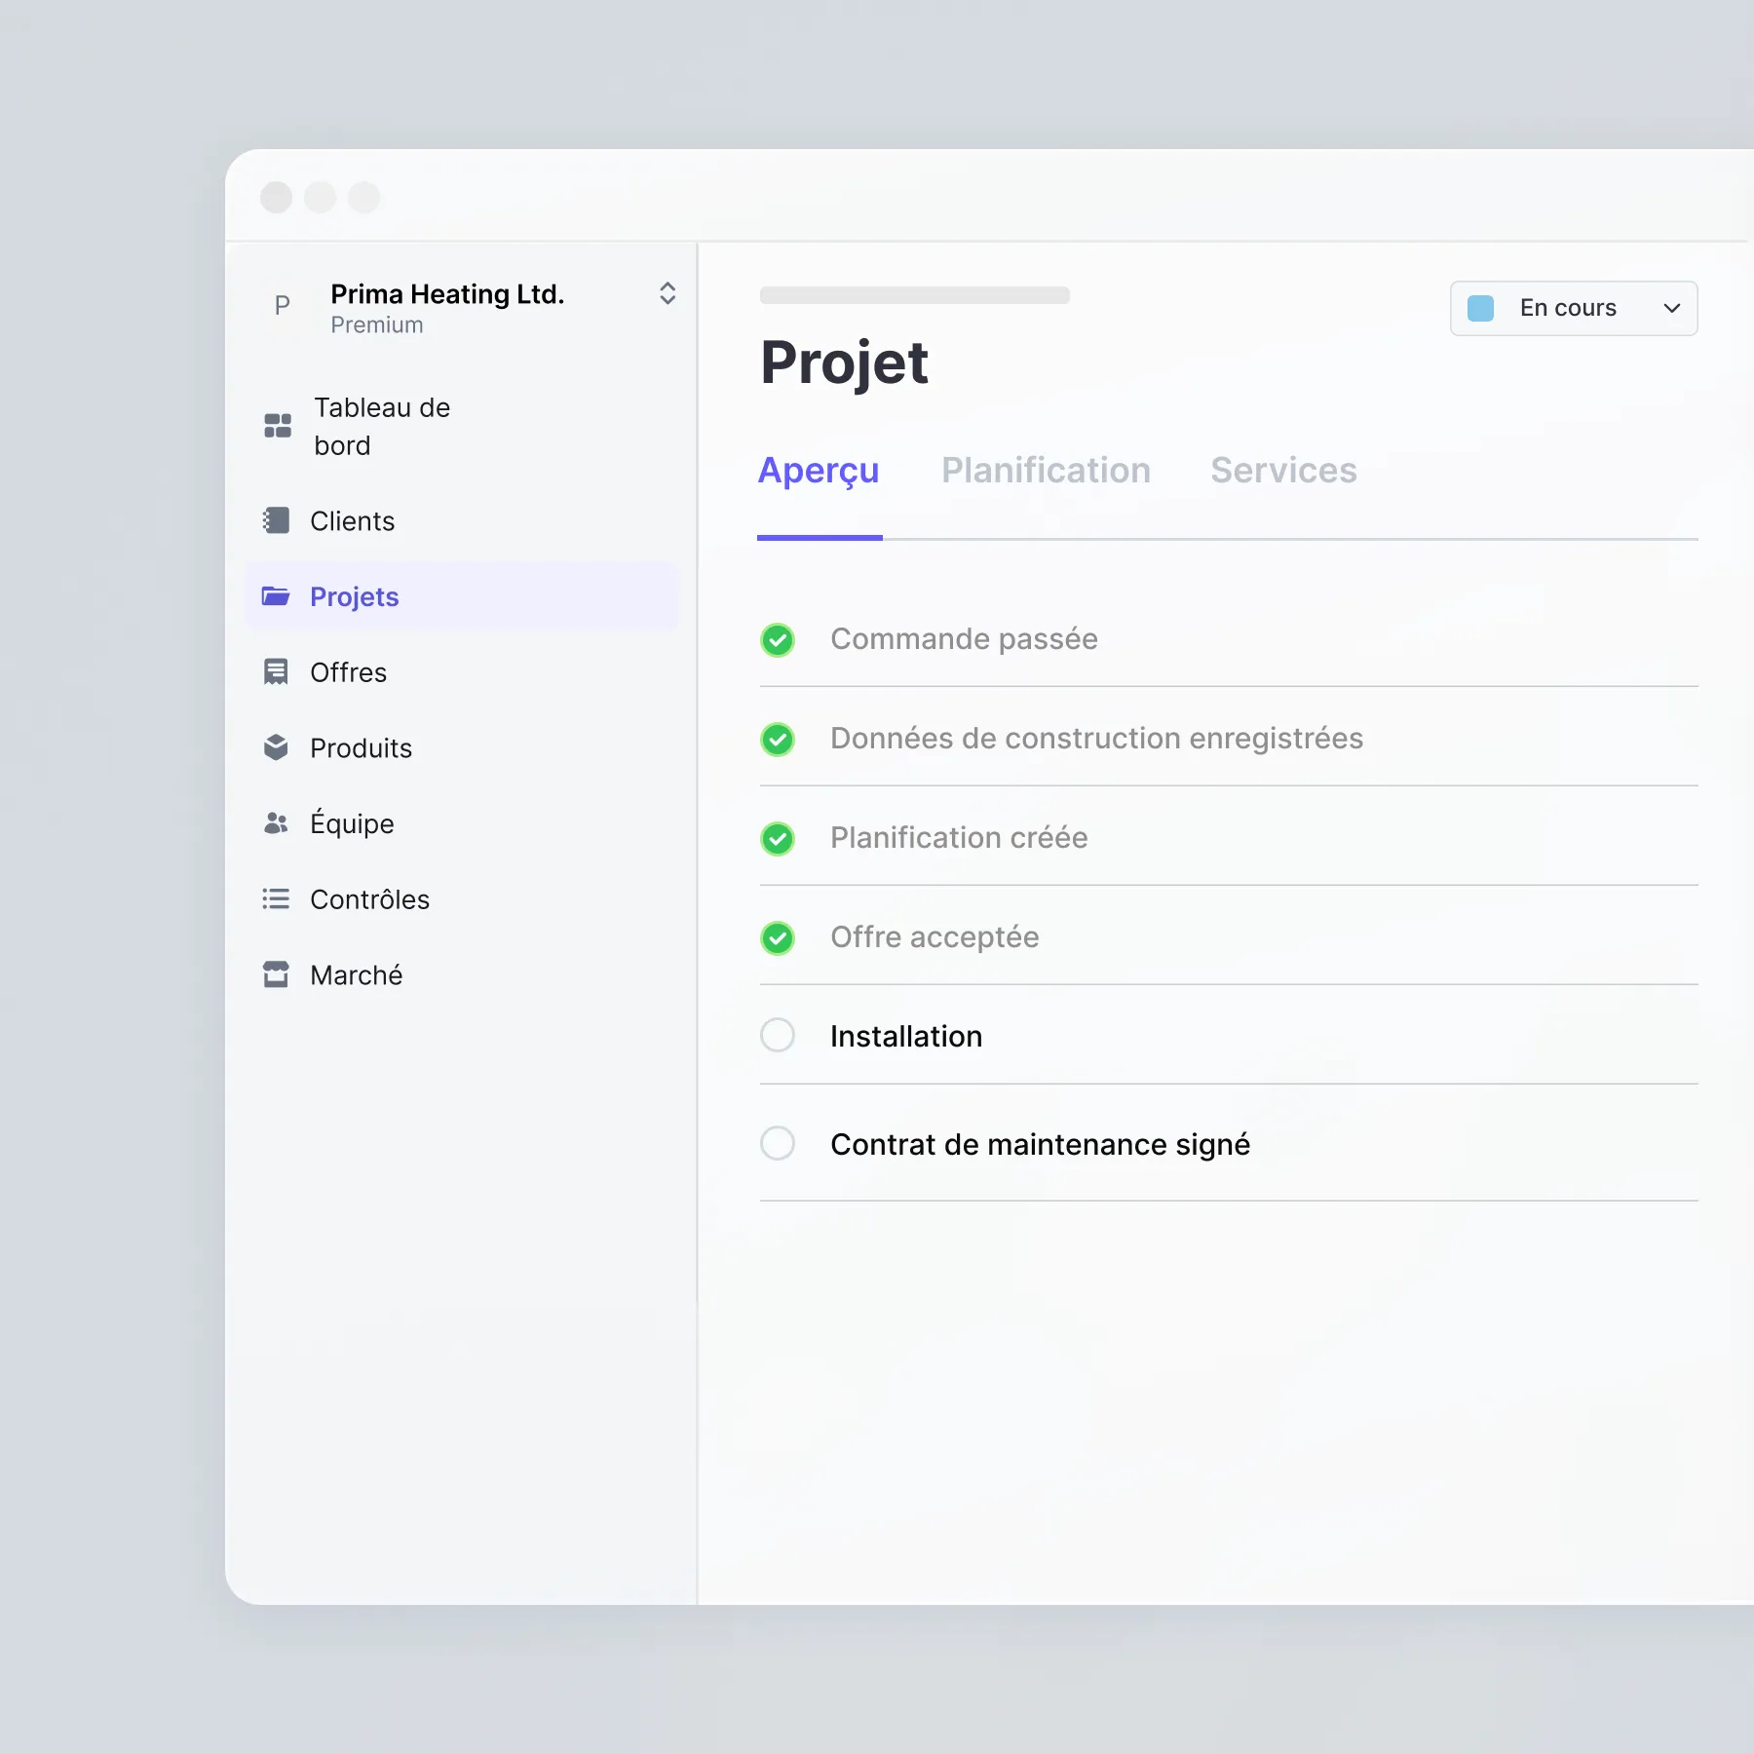Click the Installation step label

pos(906,1036)
